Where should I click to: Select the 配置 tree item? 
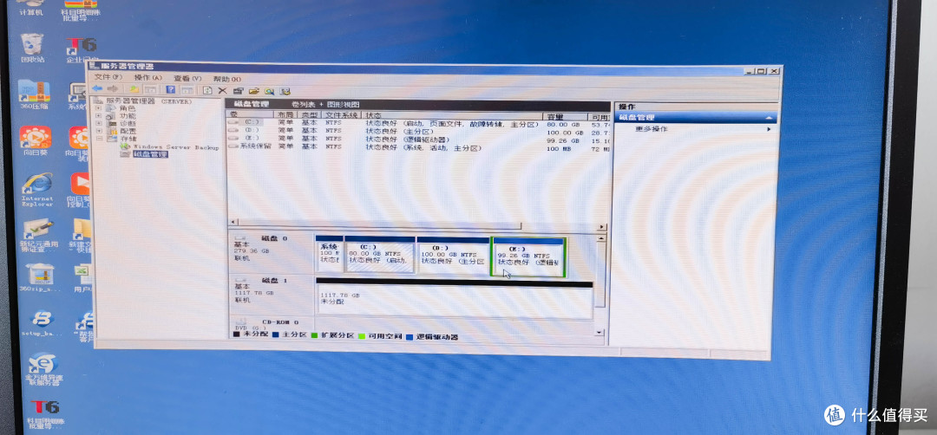[x=128, y=131]
